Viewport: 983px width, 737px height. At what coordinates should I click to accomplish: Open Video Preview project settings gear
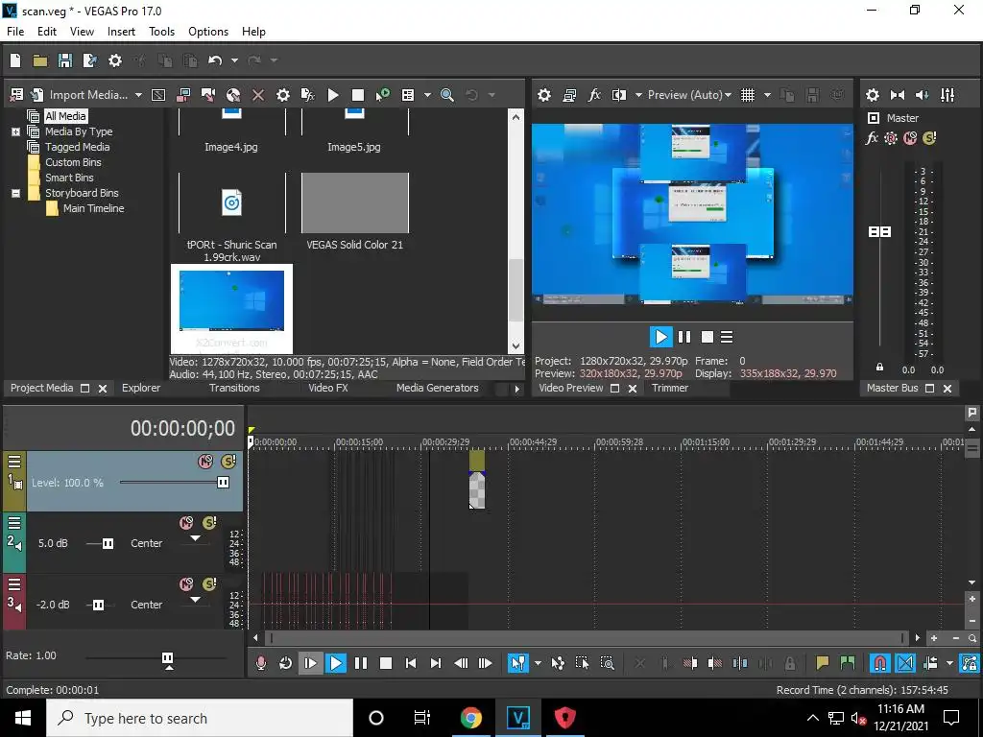(x=544, y=95)
